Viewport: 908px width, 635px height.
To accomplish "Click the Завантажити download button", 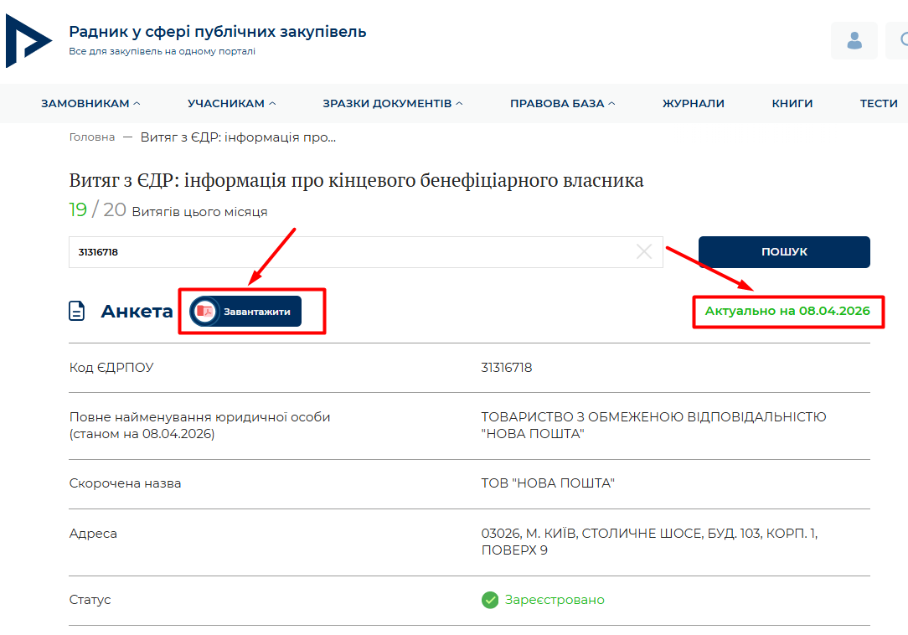I will (245, 311).
